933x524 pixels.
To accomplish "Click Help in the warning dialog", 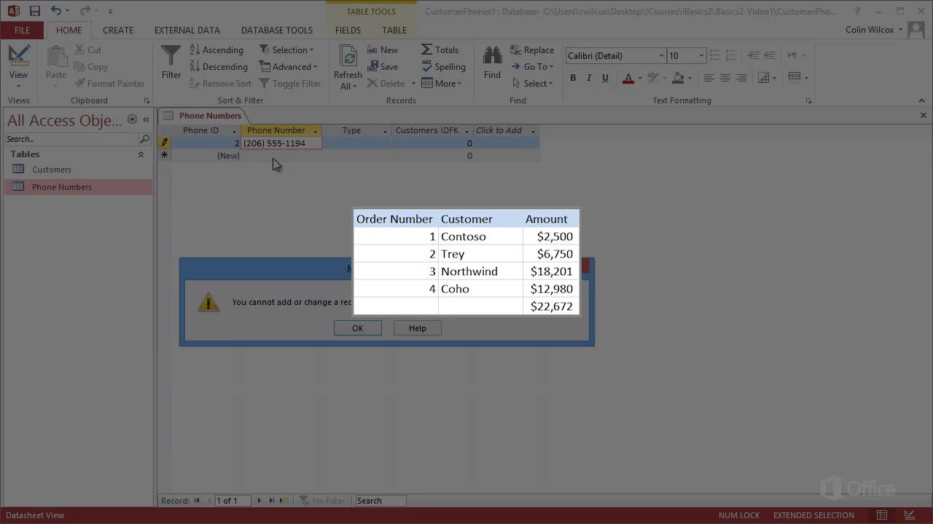I will tap(417, 328).
